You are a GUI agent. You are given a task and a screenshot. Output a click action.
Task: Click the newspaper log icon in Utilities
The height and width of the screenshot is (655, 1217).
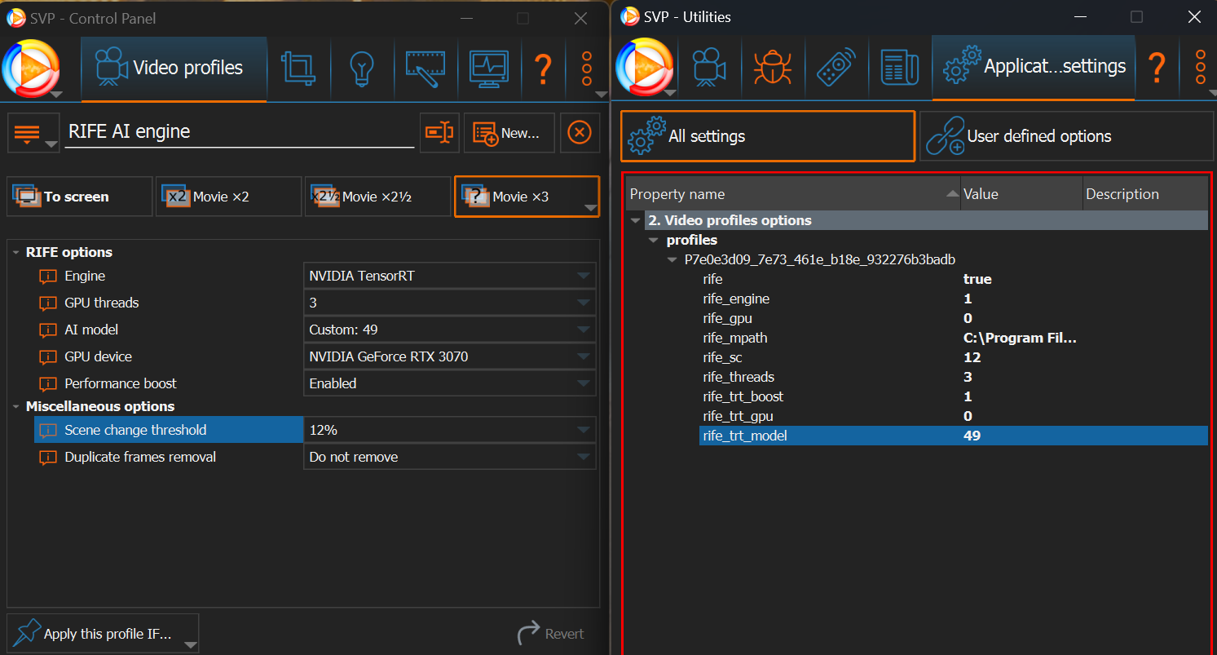(900, 68)
